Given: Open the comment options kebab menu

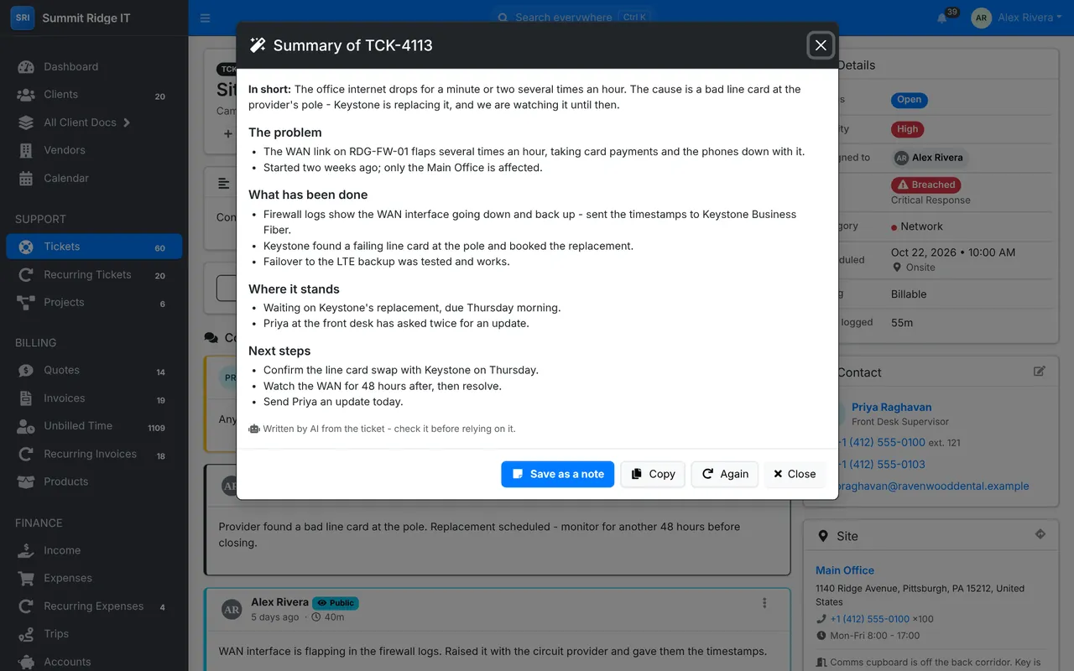Looking at the screenshot, I should (x=764, y=603).
